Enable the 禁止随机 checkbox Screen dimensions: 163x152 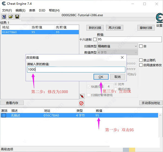[x=141, y=60]
